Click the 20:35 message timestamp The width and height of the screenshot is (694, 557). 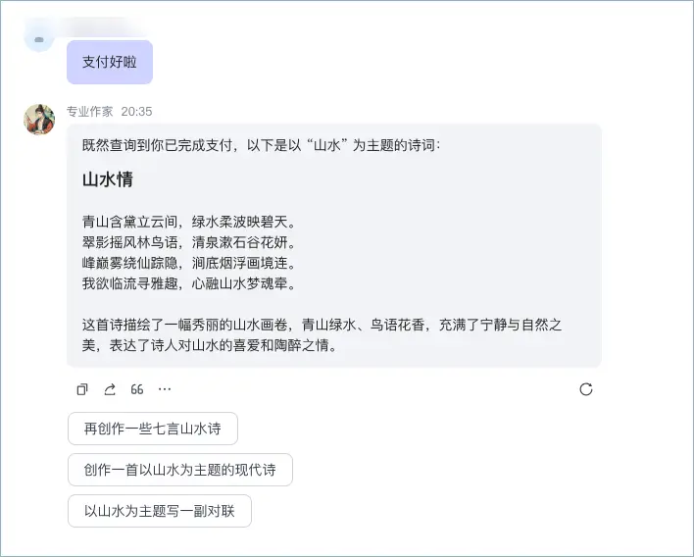click(137, 112)
